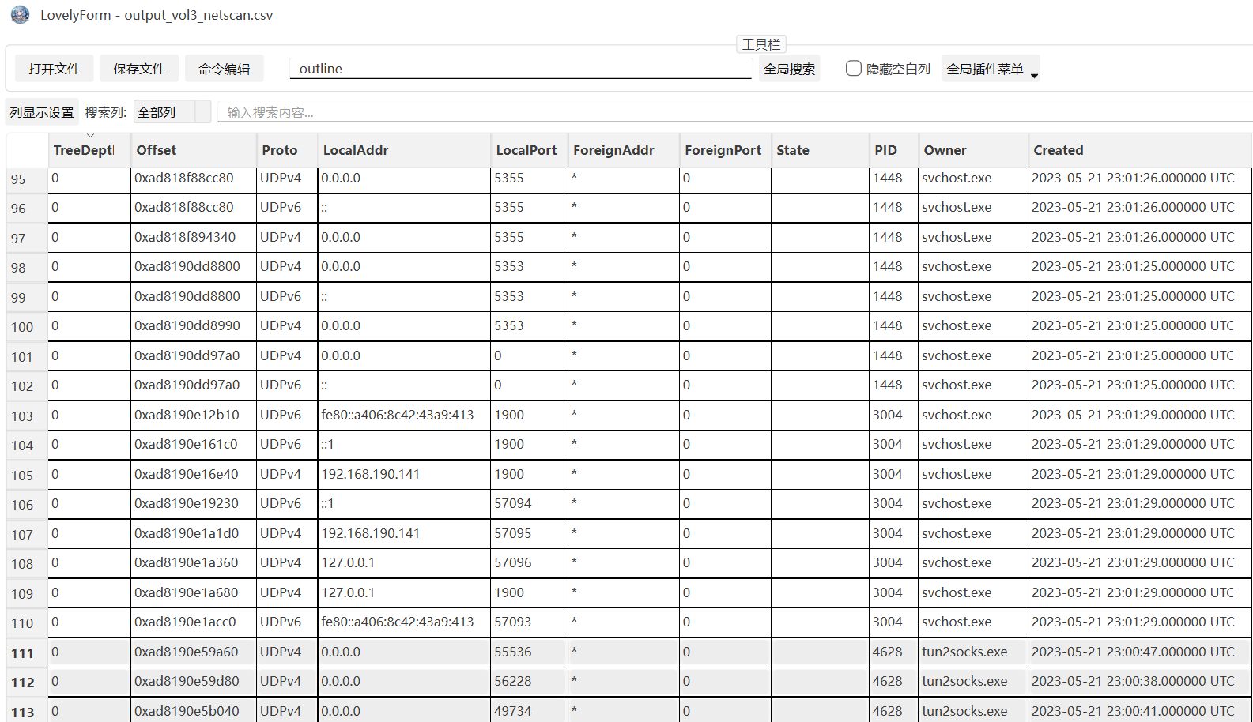Click offset cell 0xad8190e1a680
This screenshot has width=1253, height=722.
click(x=194, y=592)
